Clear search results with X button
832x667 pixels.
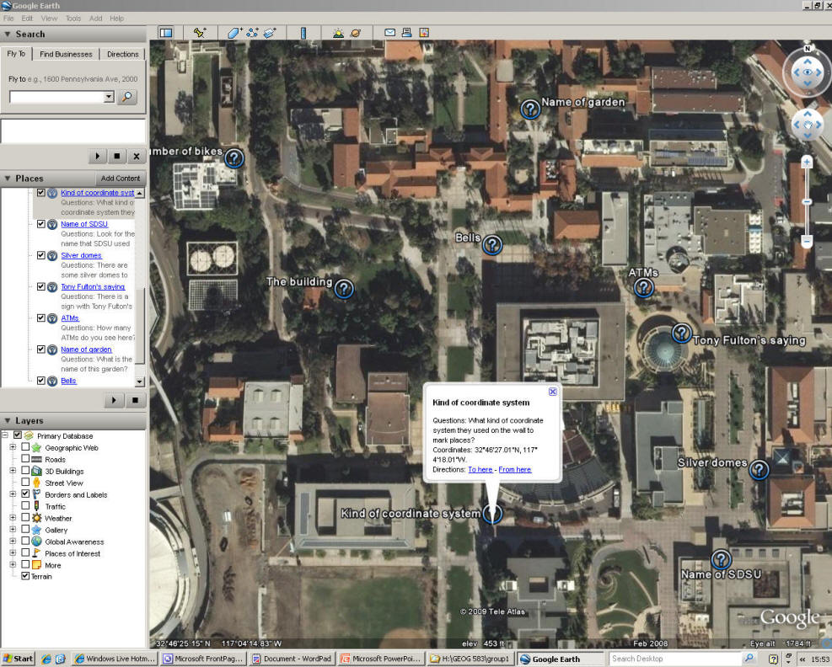point(137,157)
